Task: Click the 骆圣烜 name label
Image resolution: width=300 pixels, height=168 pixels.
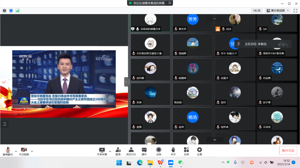Action: pyautogui.click(x=178, y=103)
